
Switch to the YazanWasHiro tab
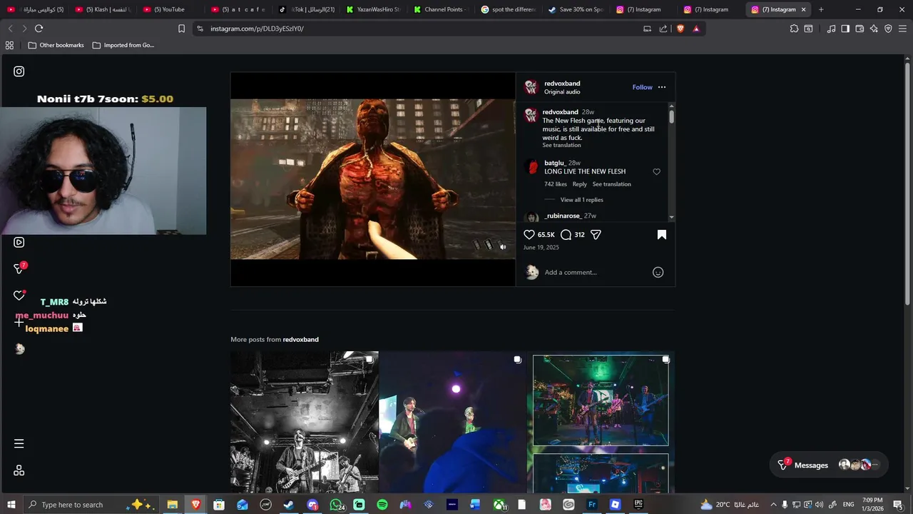point(374,9)
